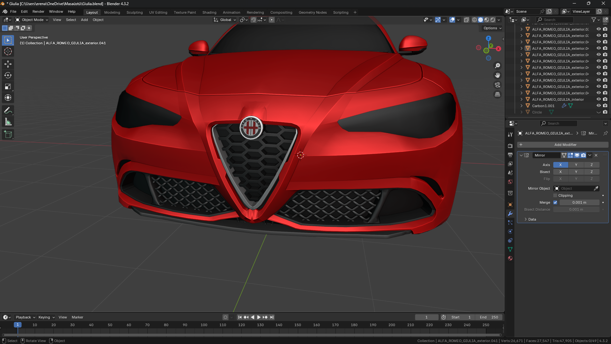Open the Physics properties tab

[510, 231]
